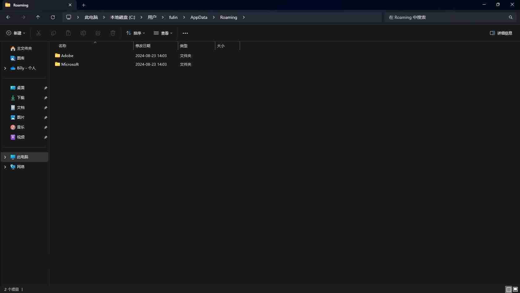Click the Roaming tab title
The image size is (520, 293).
pos(21,5)
